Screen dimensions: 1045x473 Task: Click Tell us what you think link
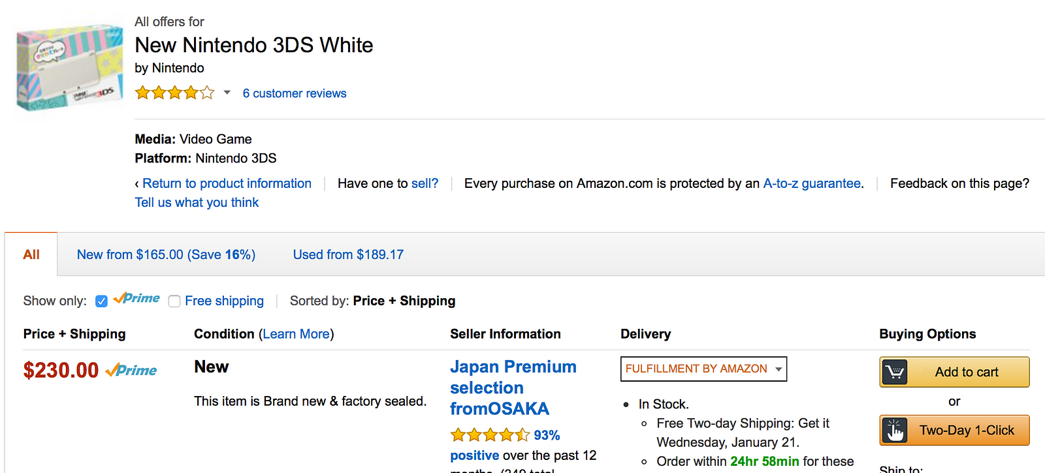tap(197, 202)
